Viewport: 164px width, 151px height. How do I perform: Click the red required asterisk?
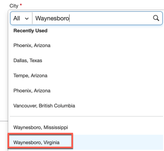click(21, 5)
